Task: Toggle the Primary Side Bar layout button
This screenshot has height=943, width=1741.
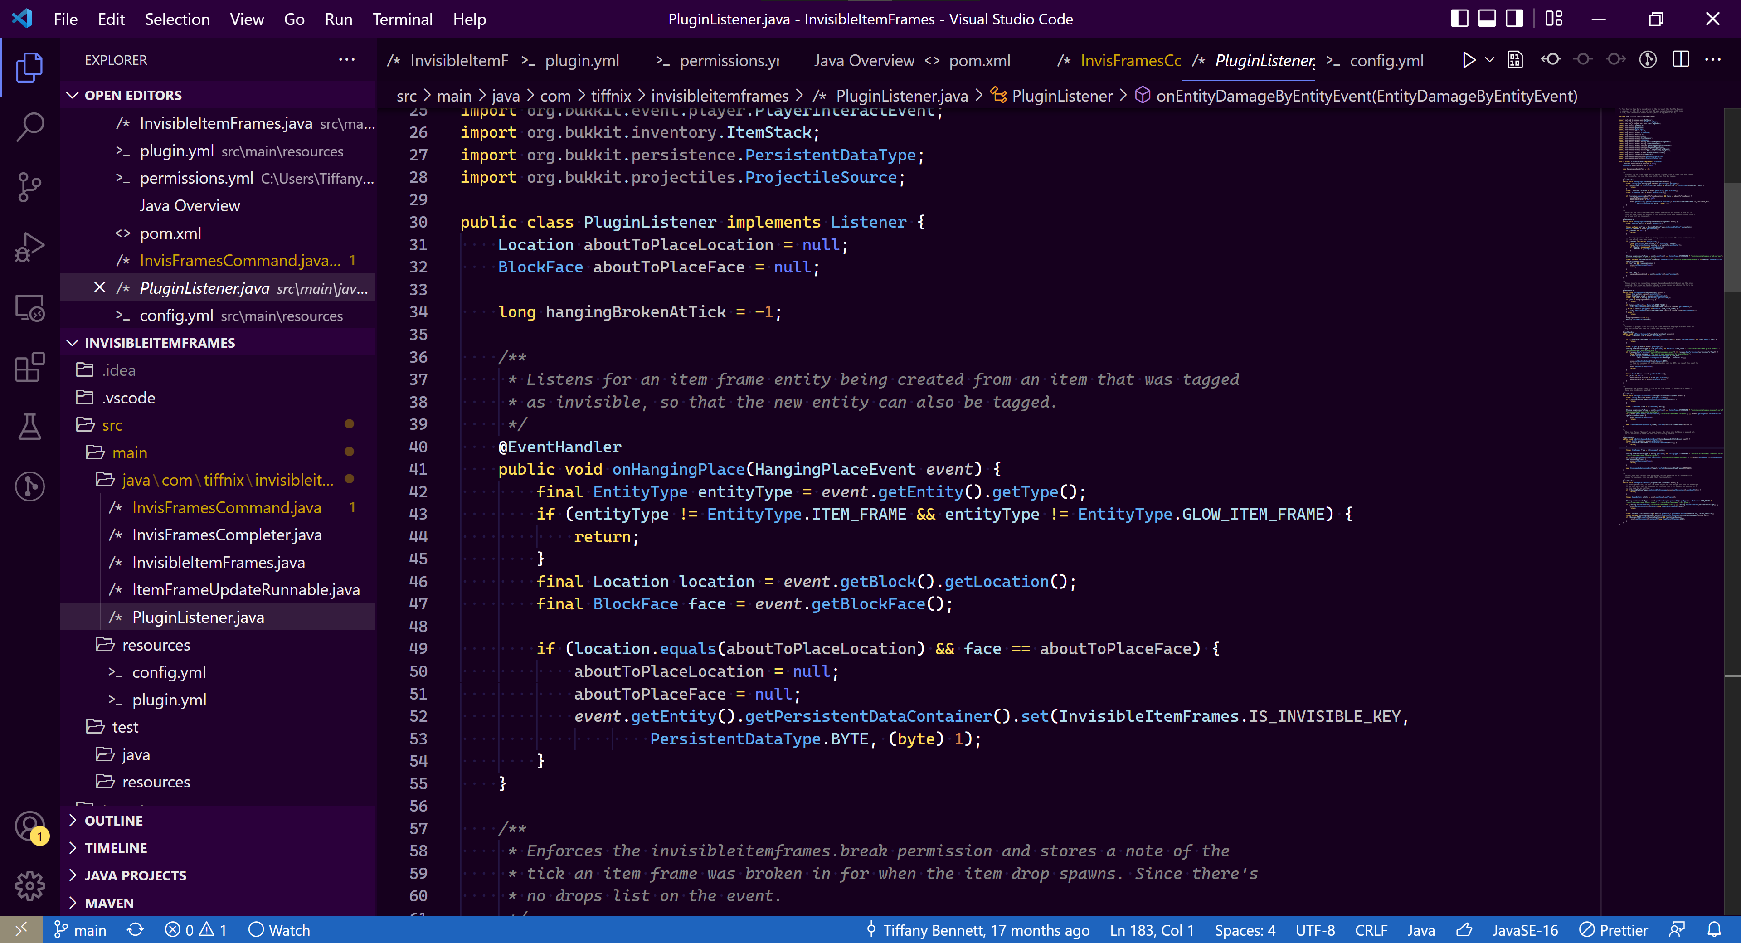Action: pyautogui.click(x=1459, y=19)
